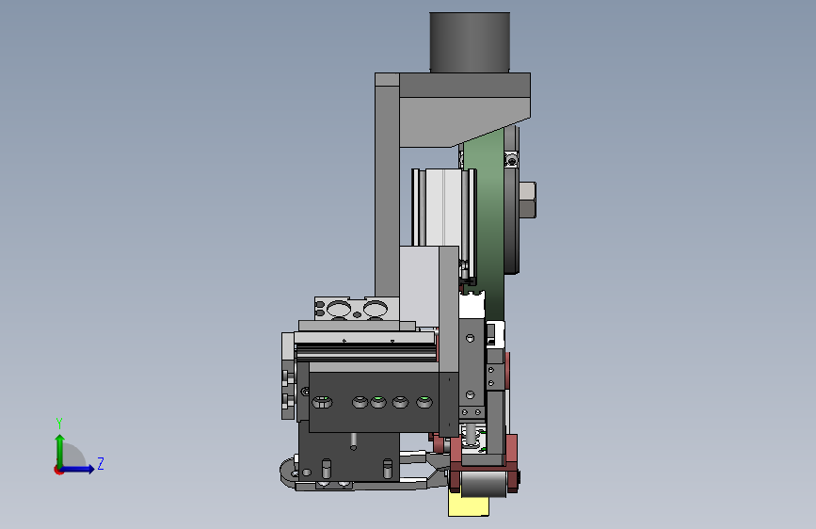Click the light gray bracket with two large holes

[357, 308]
